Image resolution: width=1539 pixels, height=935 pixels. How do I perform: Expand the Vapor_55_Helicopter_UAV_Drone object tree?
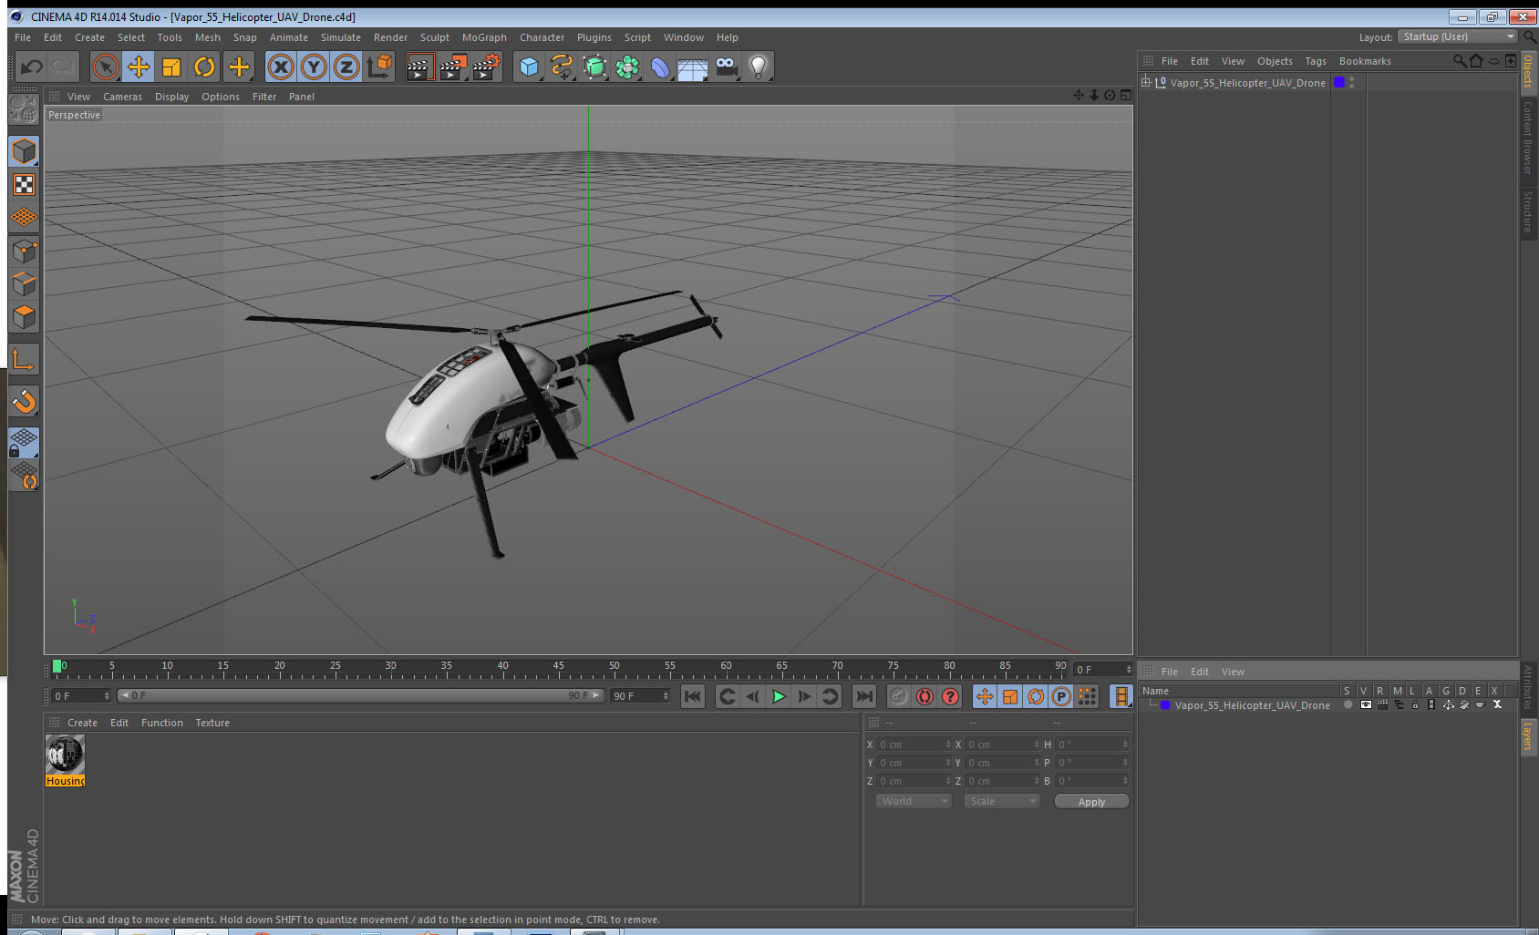(1146, 82)
